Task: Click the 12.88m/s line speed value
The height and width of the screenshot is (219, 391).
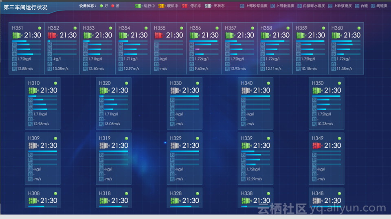Action: [25, 69]
